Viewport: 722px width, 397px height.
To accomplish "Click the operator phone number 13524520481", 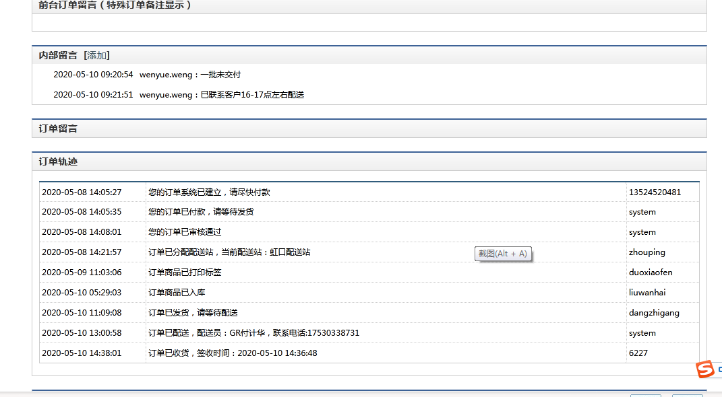I will 655,192.
